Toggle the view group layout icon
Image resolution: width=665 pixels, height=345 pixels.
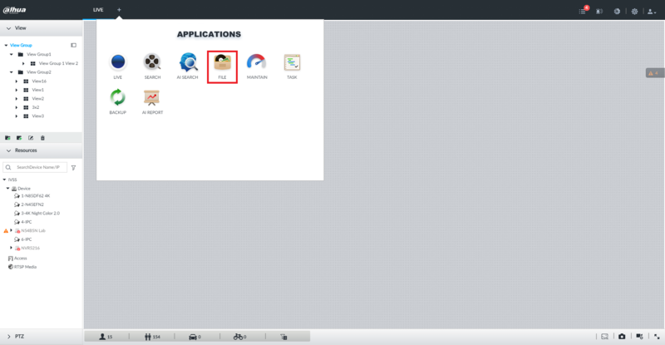point(73,45)
